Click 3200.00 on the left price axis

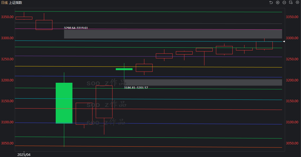coord(7,80)
